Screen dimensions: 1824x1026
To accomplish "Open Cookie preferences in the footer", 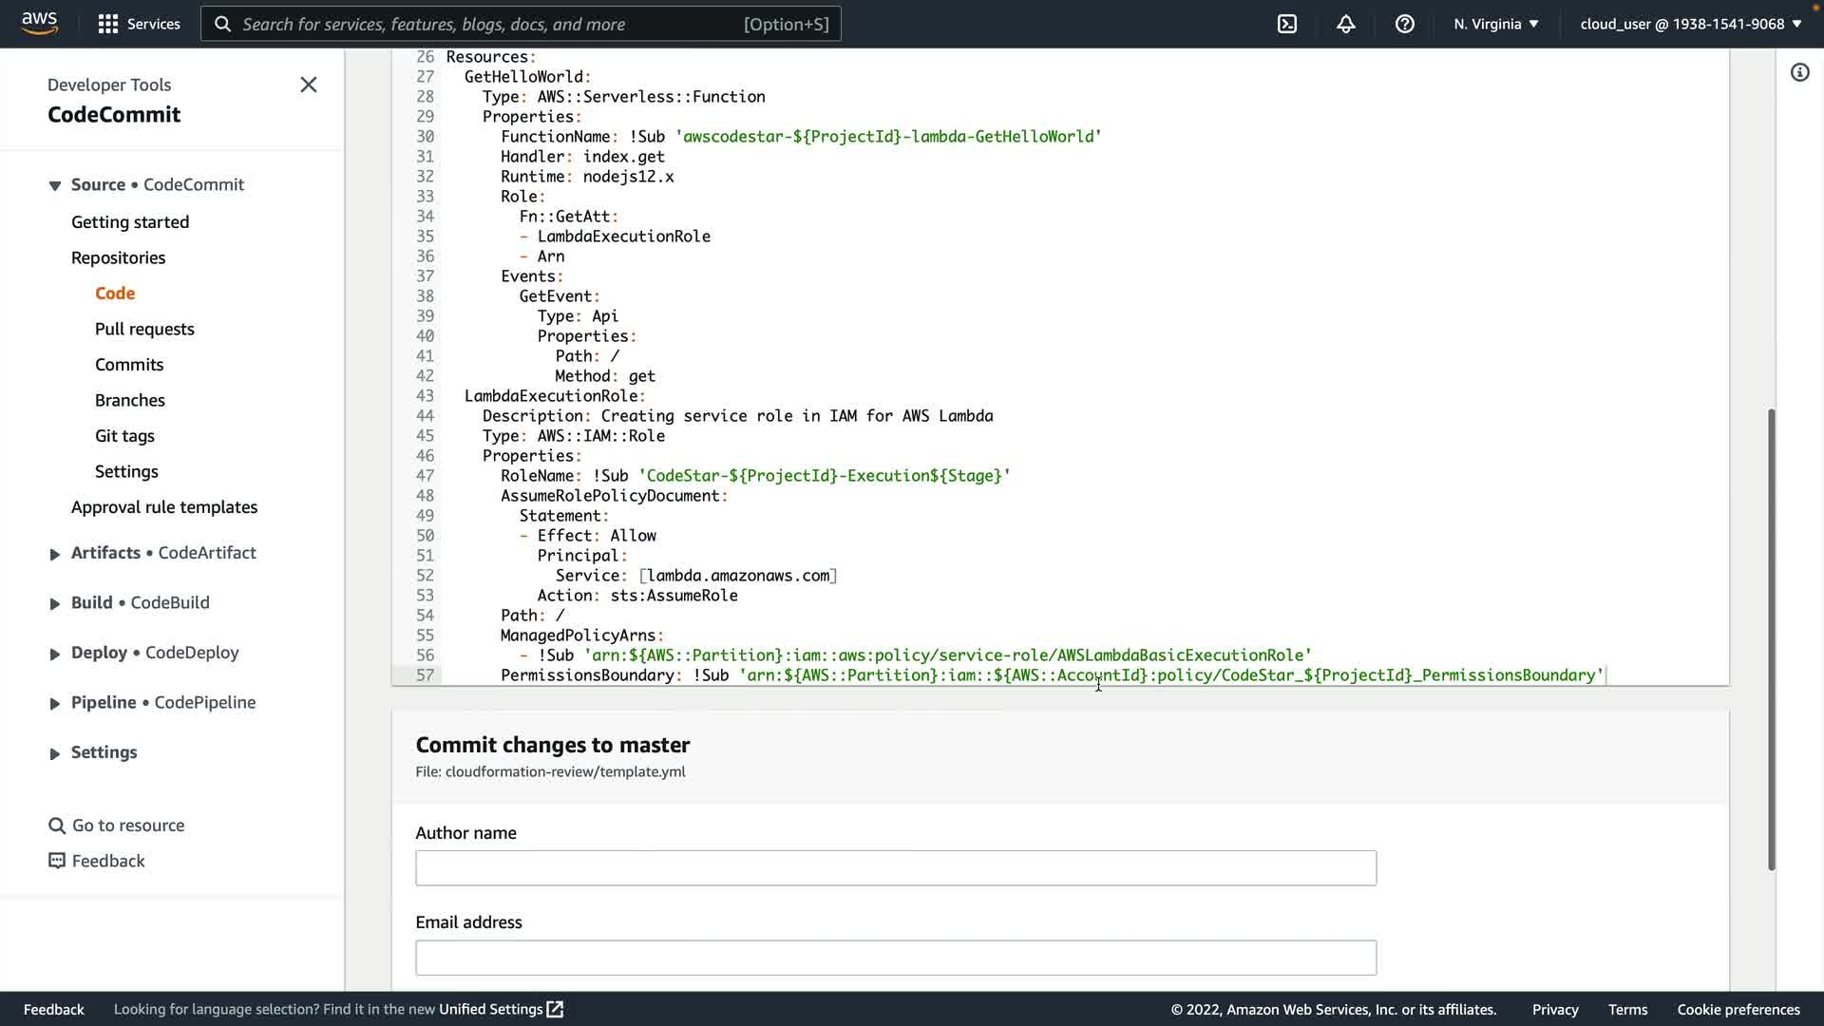I will pyautogui.click(x=1738, y=1009).
